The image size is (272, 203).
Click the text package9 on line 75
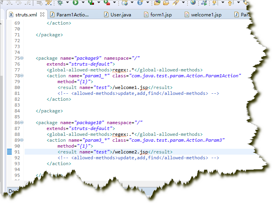coord(88,58)
